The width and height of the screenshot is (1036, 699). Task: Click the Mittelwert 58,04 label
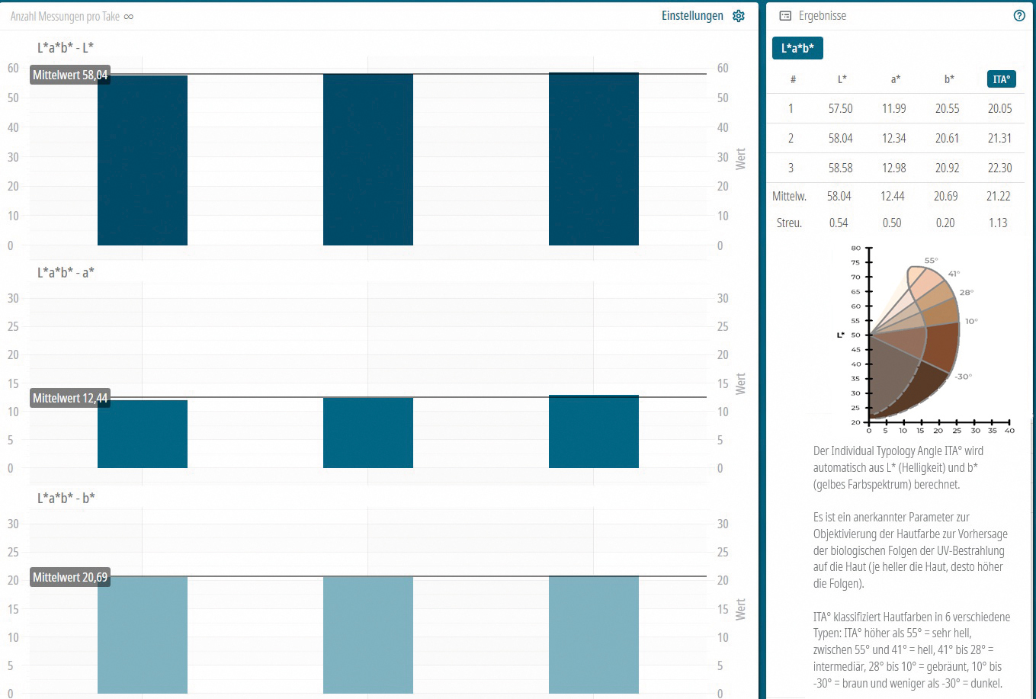(70, 75)
